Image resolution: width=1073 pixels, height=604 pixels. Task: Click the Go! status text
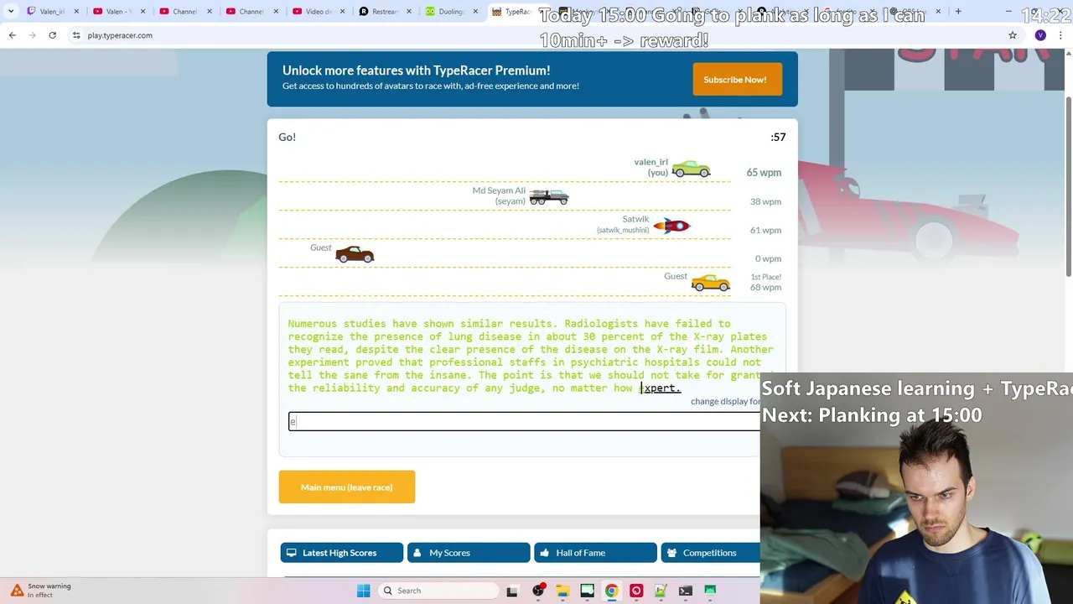[x=288, y=137]
